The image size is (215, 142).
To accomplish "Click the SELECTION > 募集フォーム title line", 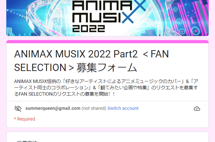I will click(76, 68).
